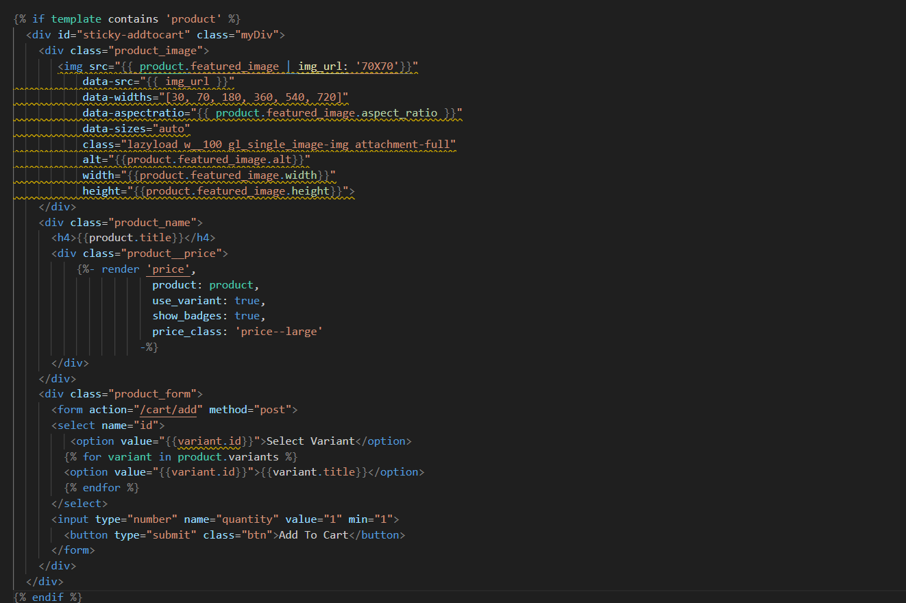Click the data-widths array value
The width and height of the screenshot is (906, 603).
click(254, 97)
